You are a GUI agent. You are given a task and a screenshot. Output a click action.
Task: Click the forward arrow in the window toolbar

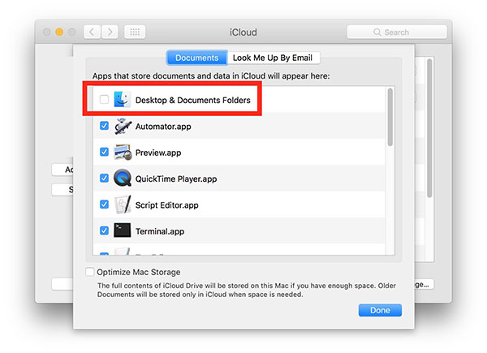[x=110, y=32]
